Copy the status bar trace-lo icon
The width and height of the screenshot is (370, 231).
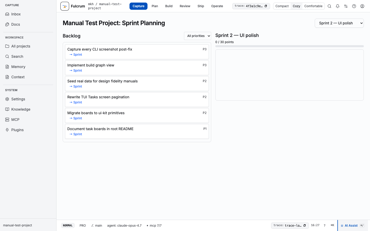[304, 226]
